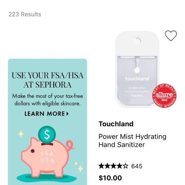
Task: Open the Touchland brand name link
Action: click(116, 124)
